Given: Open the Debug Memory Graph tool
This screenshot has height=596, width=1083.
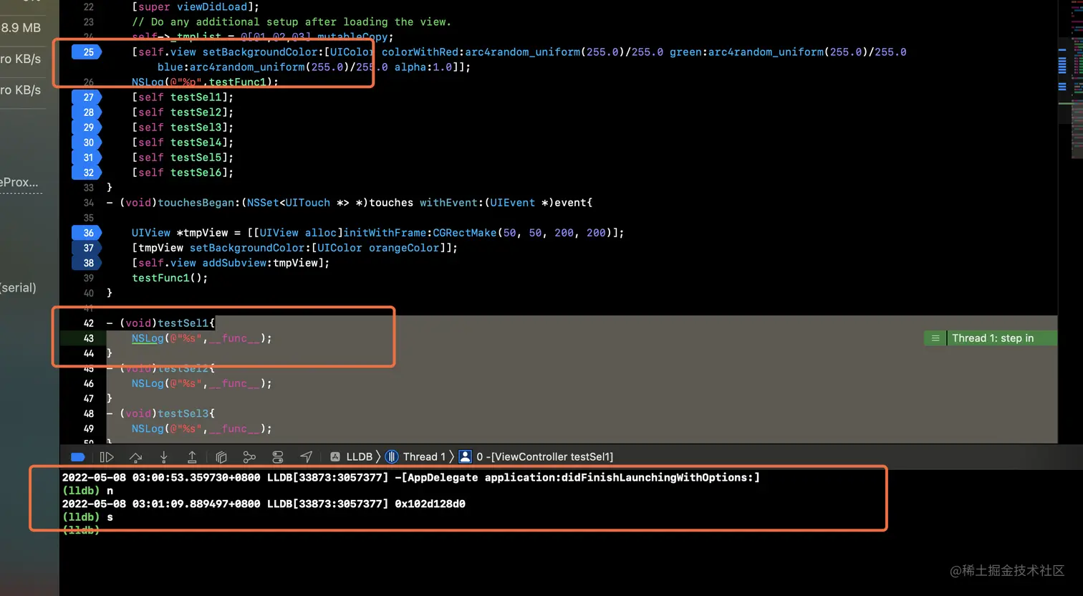Looking at the screenshot, I should tap(249, 457).
